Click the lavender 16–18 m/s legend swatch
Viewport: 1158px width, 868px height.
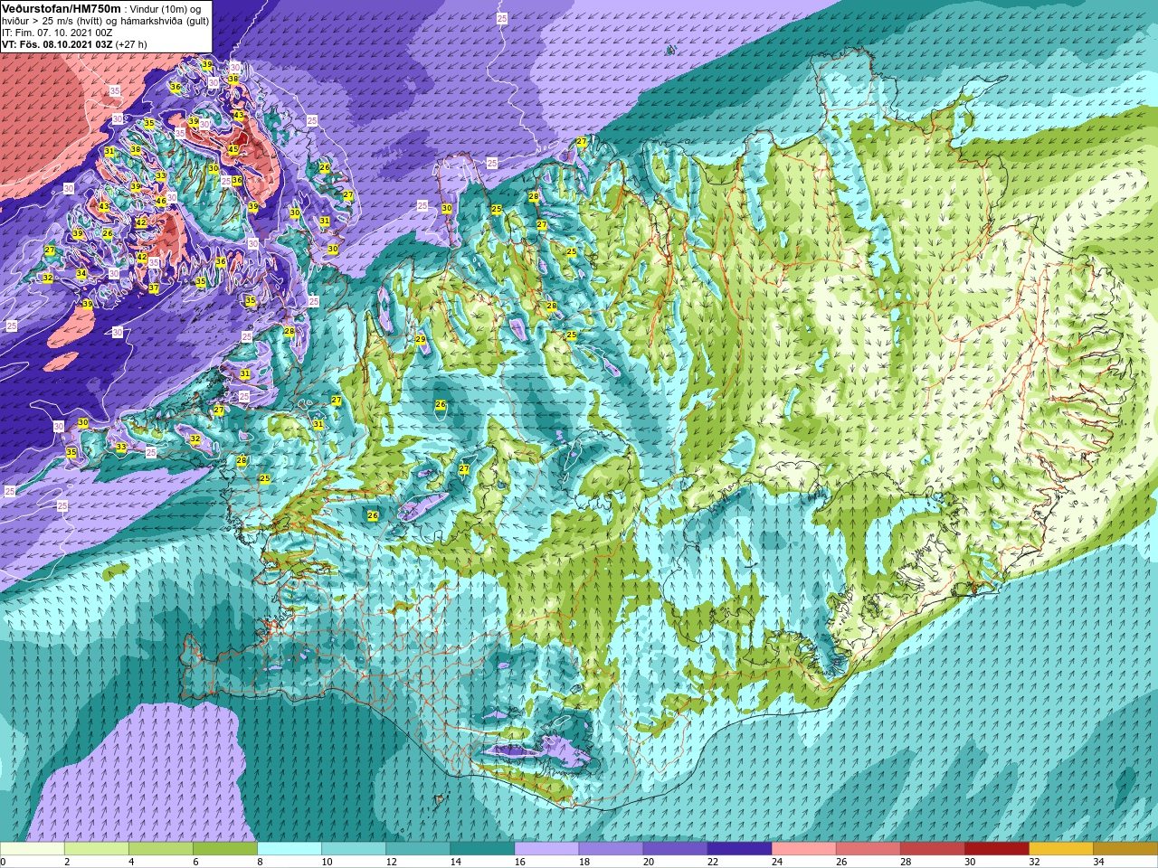(x=546, y=849)
